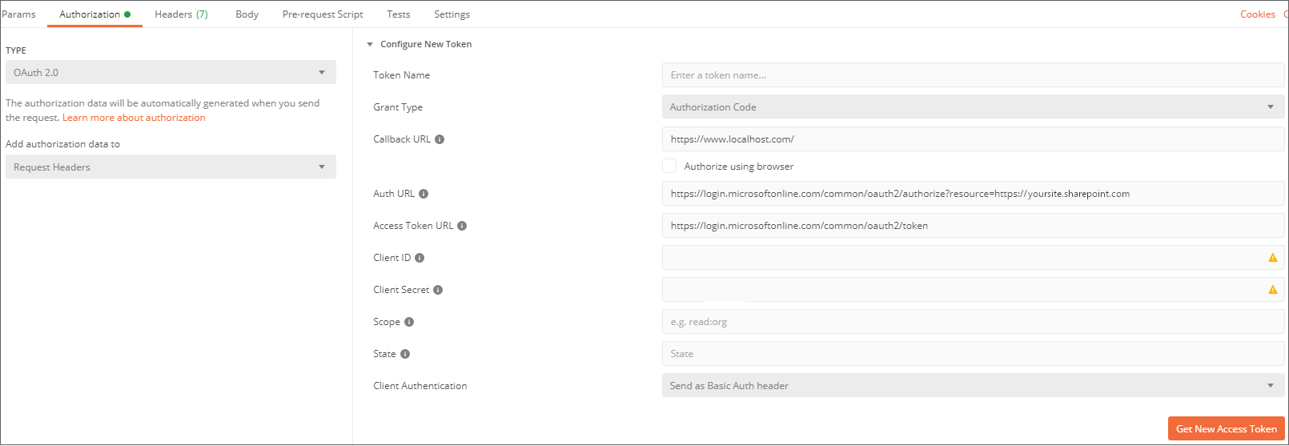Switch to the Headers tab
Screen dimensions: 1289x446
point(181,14)
